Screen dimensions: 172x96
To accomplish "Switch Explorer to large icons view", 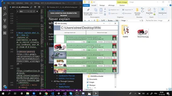I will tap(170, 89).
